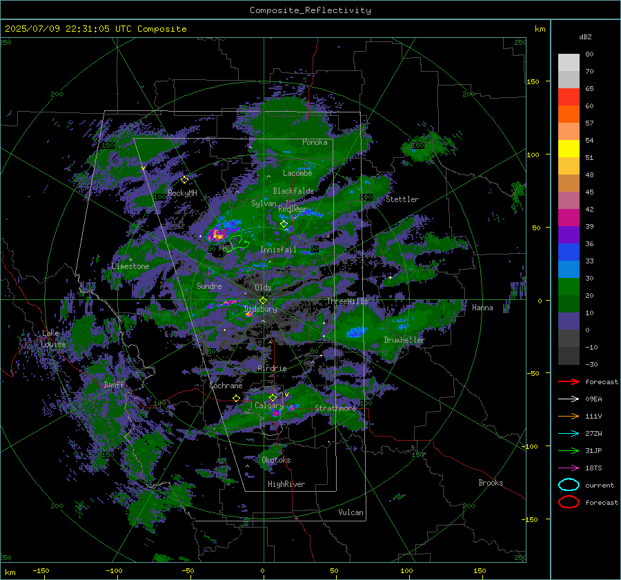Click the yellow diamond marker near Cochrane
The width and height of the screenshot is (621, 580).
click(236, 399)
